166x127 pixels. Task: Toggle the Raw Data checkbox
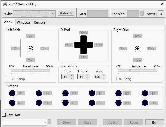tap(4, 115)
